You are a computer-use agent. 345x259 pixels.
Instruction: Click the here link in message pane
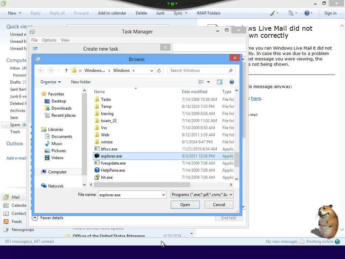pyautogui.click(x=256, y=98)
